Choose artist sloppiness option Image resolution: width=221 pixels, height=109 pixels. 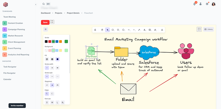coord(52,85)
